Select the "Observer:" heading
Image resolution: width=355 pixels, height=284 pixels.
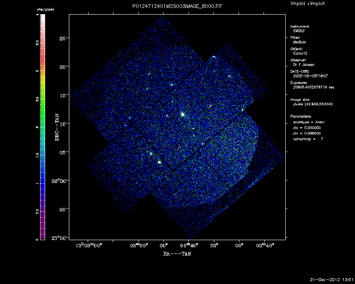coord(298,60)
